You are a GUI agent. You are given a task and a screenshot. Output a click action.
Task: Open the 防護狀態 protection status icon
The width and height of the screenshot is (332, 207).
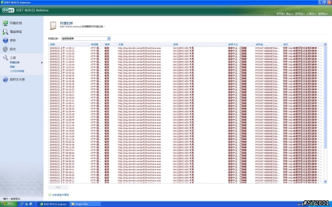(5, 23)
